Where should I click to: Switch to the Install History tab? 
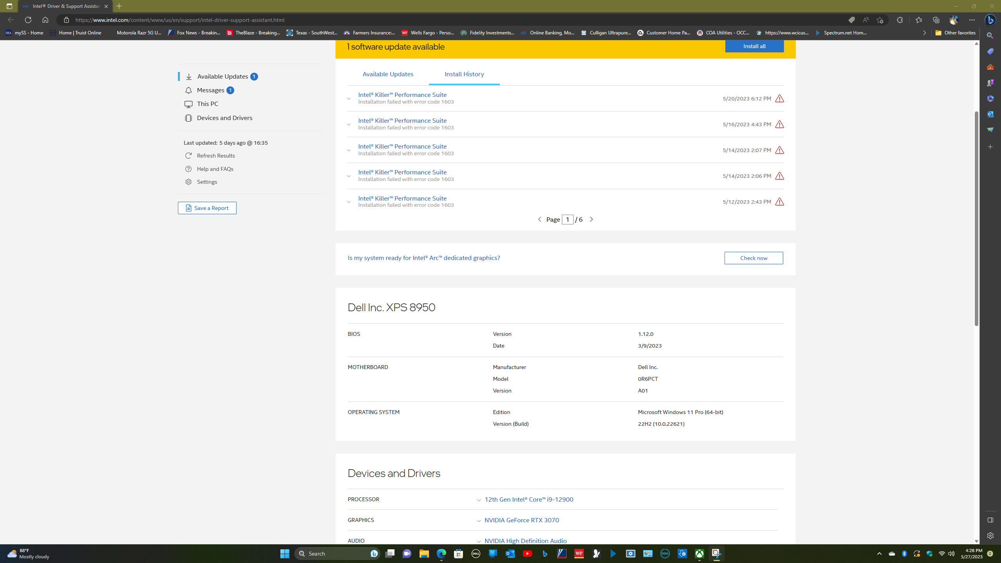[x=464, y=74]
